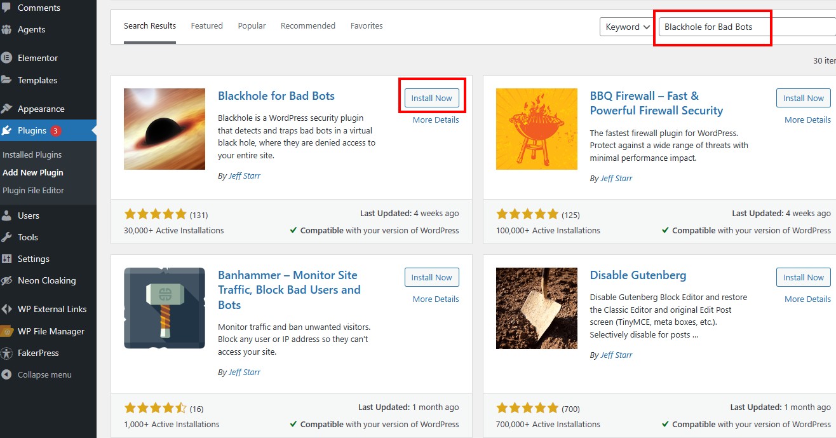Click the Plugins update count badge
This screenshot has width=836, height=438.
[56, 131]
